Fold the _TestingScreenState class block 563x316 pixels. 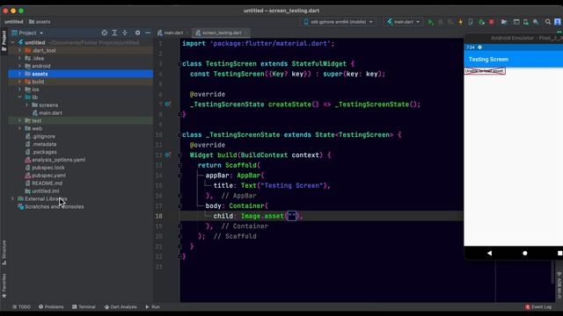pos(179,134)
